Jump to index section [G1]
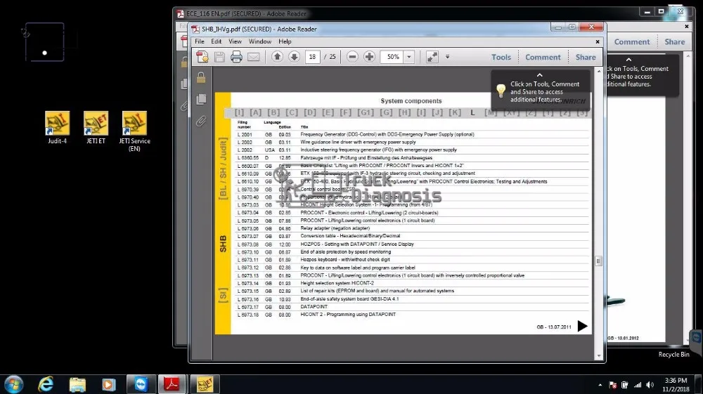Image resolution: width=703 pixels, height=394 pixels. click(x=366, y=112)
